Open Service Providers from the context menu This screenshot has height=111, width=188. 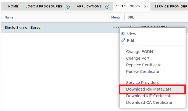point(142,83)
